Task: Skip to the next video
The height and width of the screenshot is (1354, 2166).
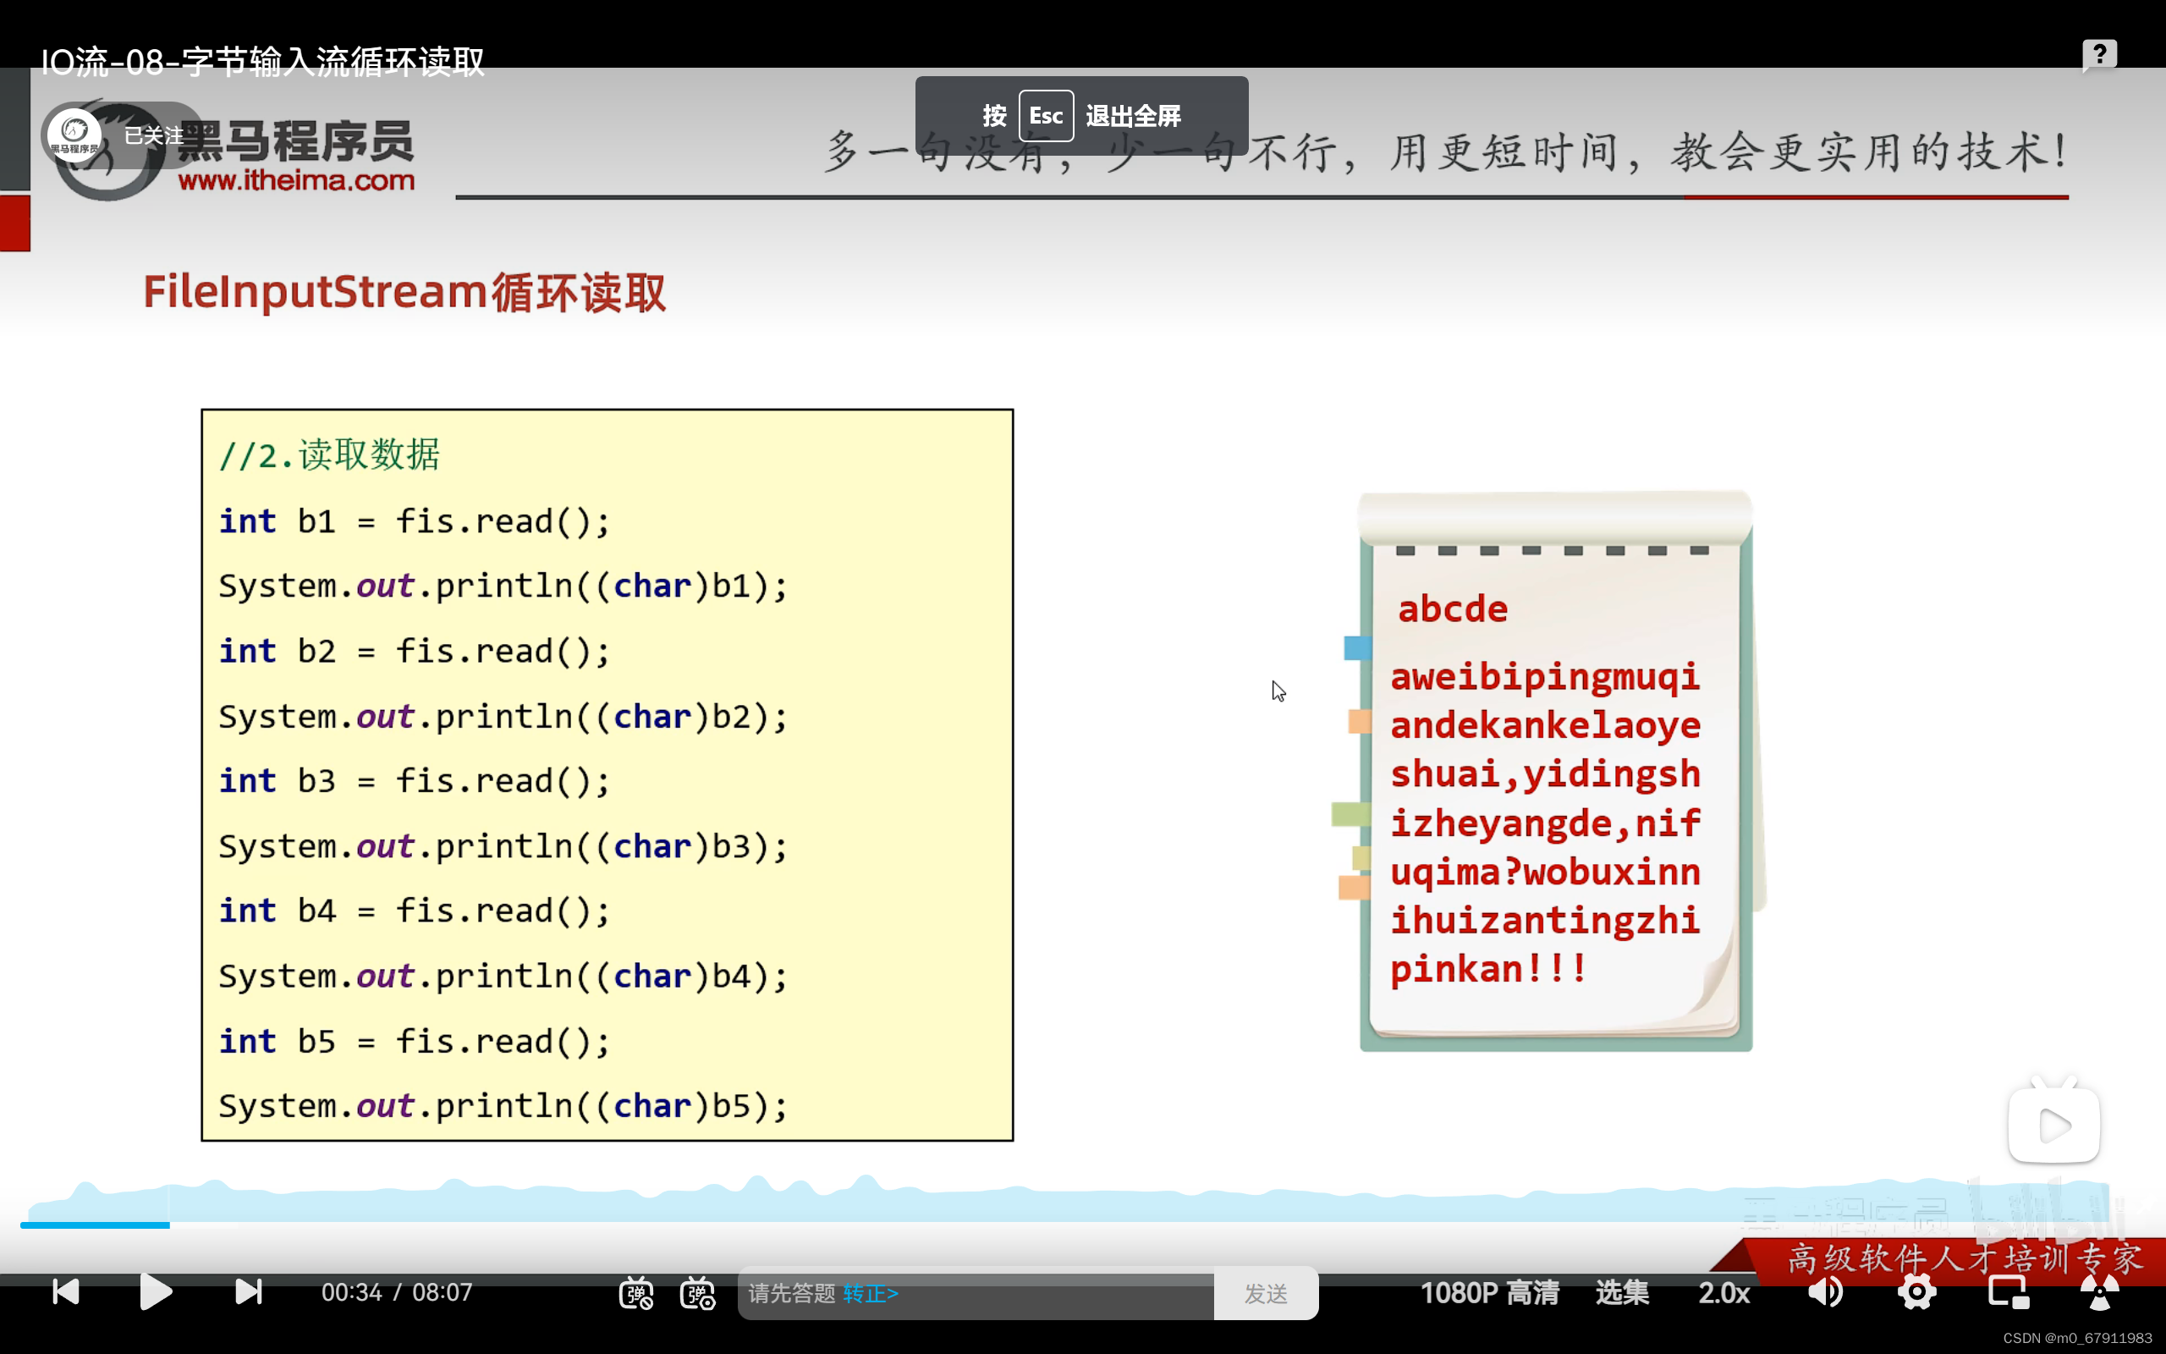Action: click(248, 1291)
